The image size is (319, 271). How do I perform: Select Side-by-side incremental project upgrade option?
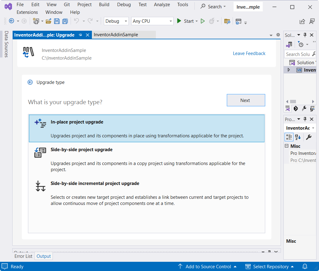coord(147,193)
